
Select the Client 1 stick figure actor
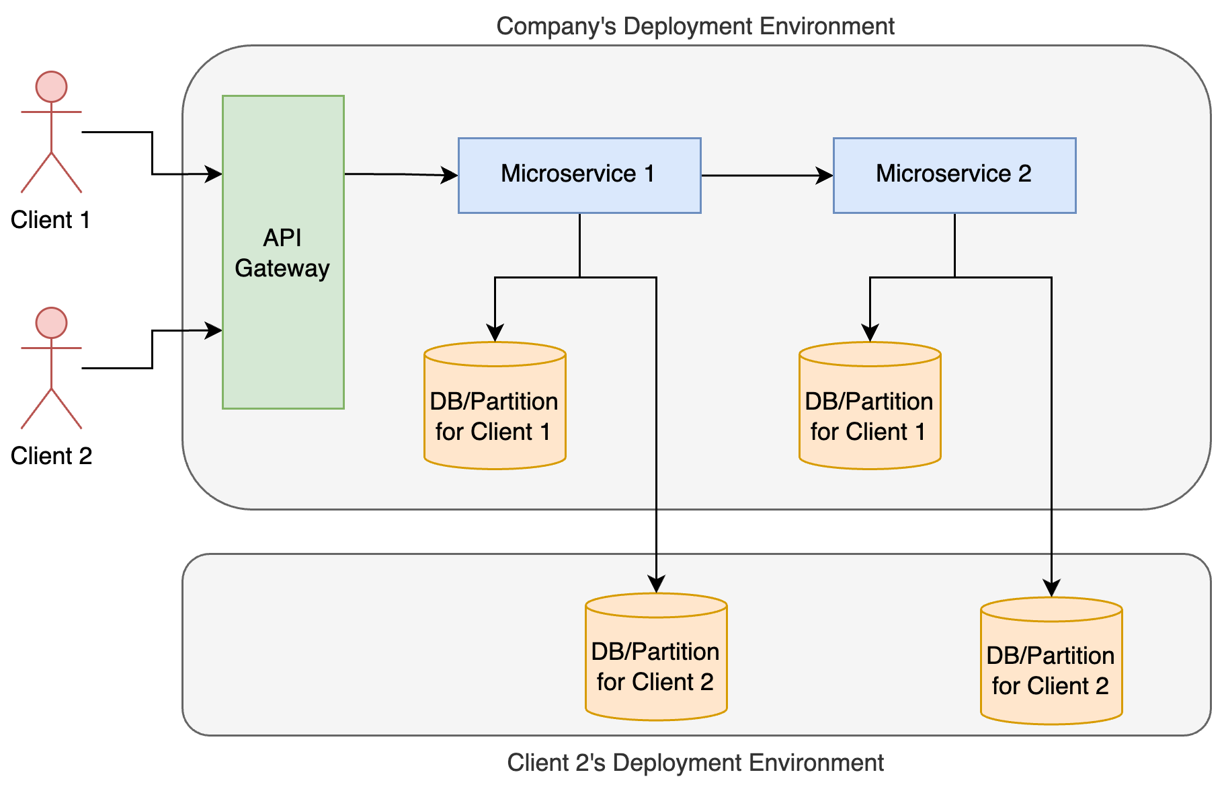(51, 132)
